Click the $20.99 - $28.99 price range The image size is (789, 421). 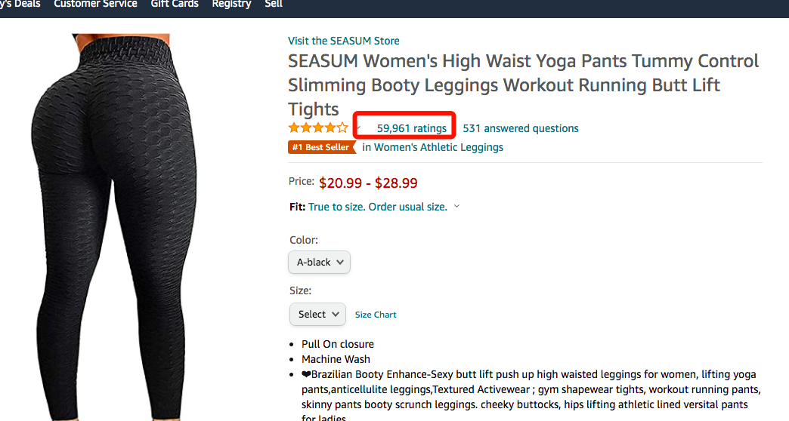click(x=368, y=183)
